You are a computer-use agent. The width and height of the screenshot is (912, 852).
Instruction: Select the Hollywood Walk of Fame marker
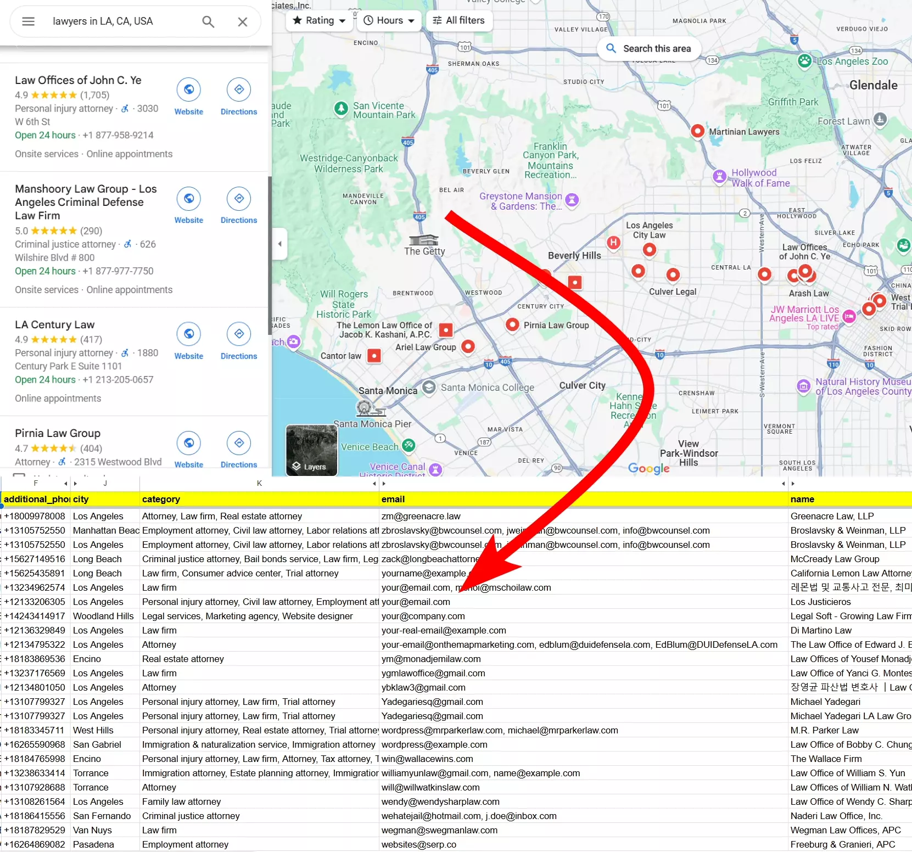719,177
